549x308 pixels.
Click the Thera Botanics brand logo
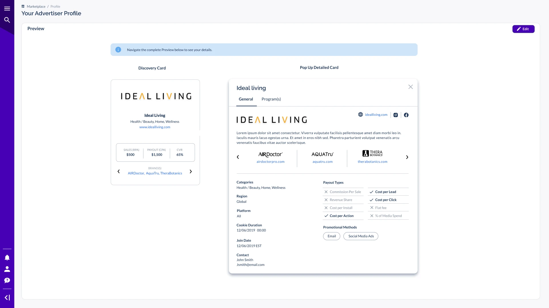tap(373, 153)
